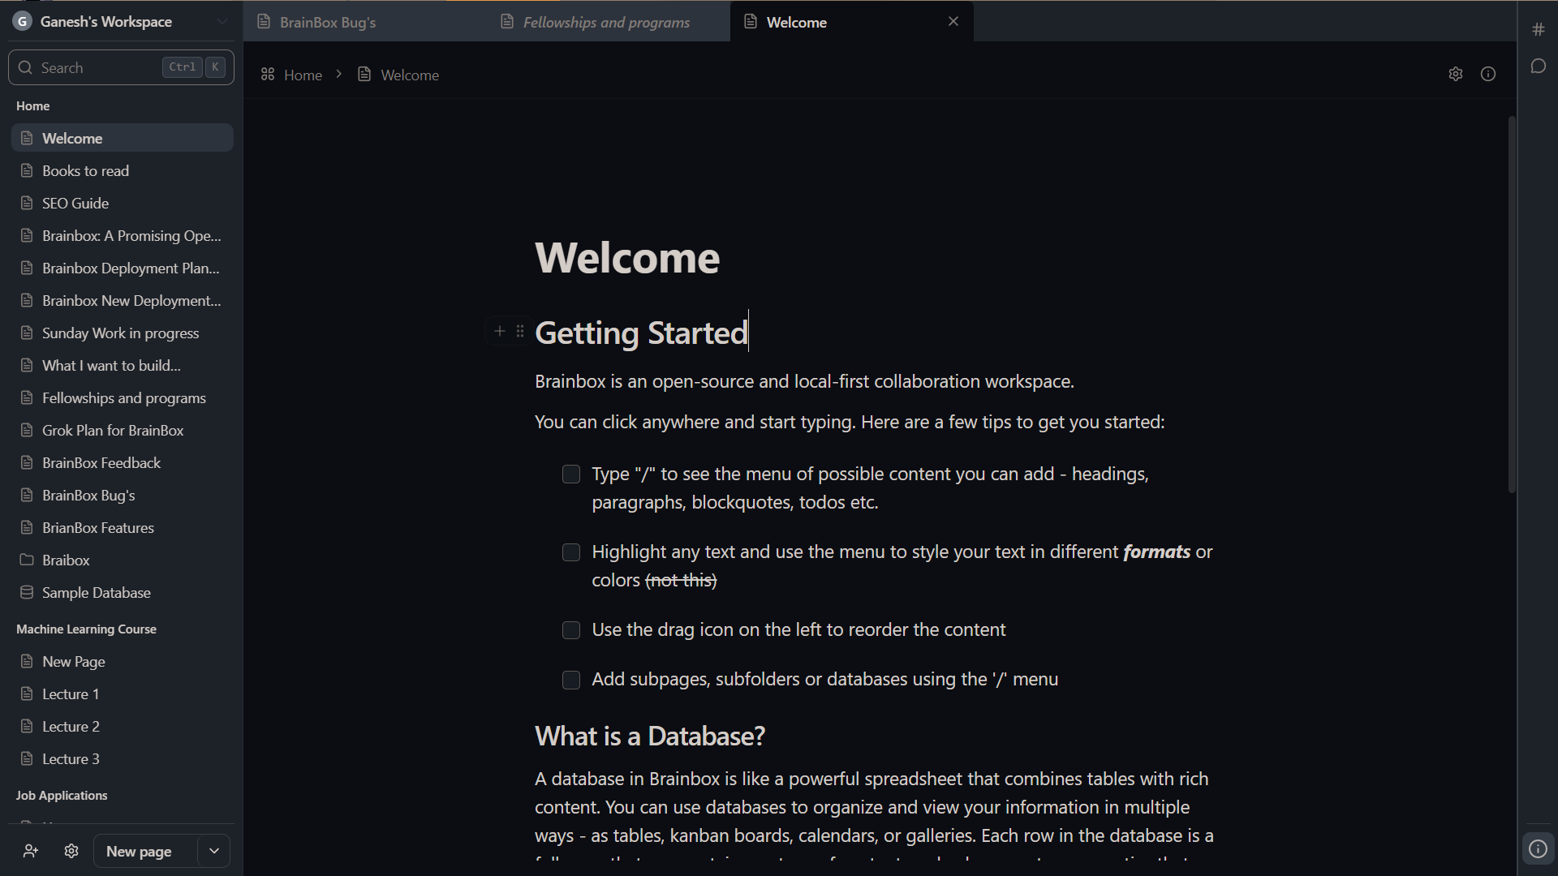This screenshot has height=876, width=1558.
Task: Expand the Braibox folder in sidebar
Action: [x=66, y=560]
